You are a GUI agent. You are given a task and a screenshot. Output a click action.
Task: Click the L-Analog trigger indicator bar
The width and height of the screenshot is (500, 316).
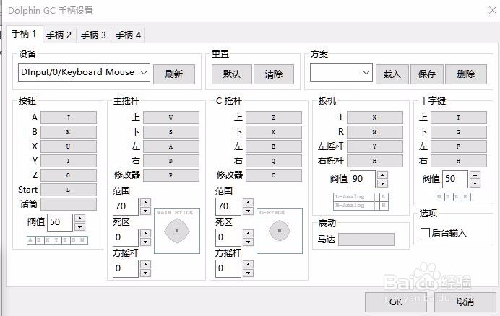[356, 197]
